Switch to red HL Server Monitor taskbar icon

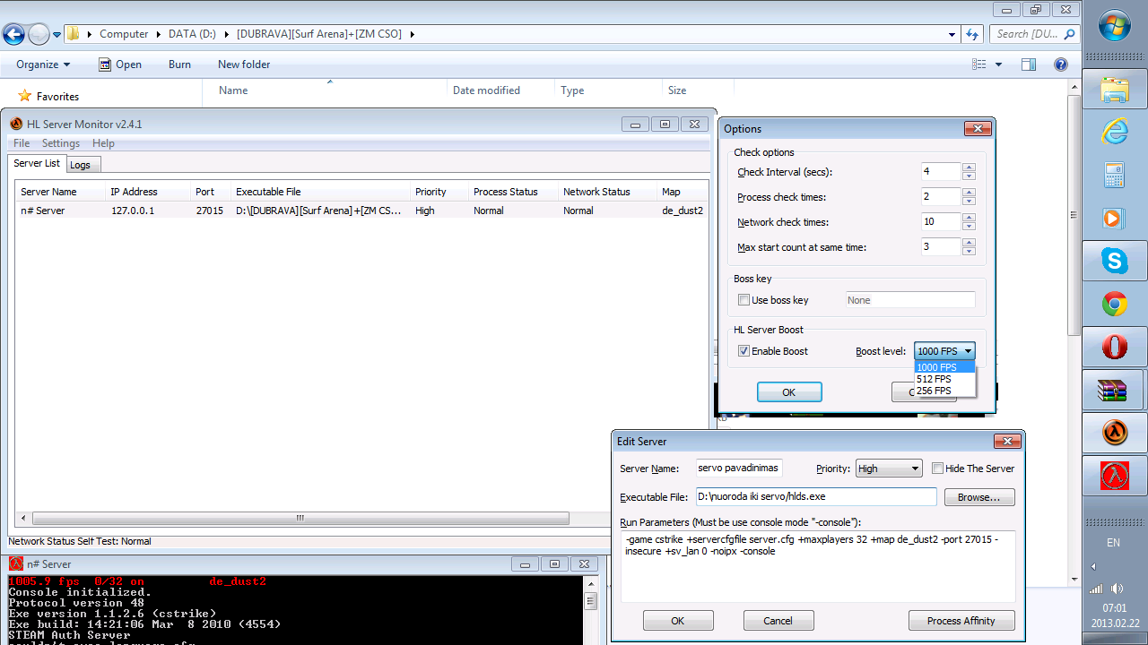(x=1115, y=476)
